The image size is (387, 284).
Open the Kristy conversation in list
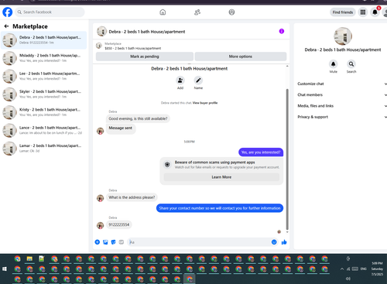(44, 112)
